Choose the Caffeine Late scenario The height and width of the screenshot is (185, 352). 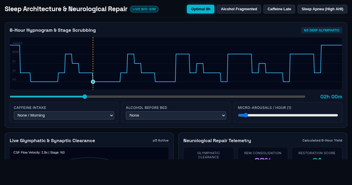pos(279,9)
